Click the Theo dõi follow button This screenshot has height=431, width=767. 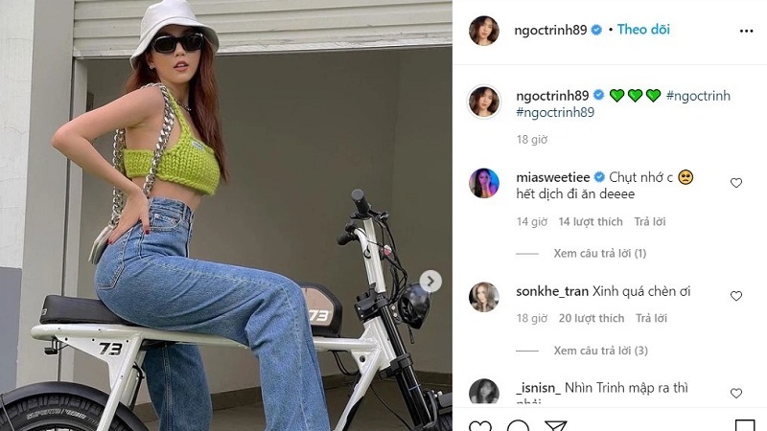tap(643, 30)
